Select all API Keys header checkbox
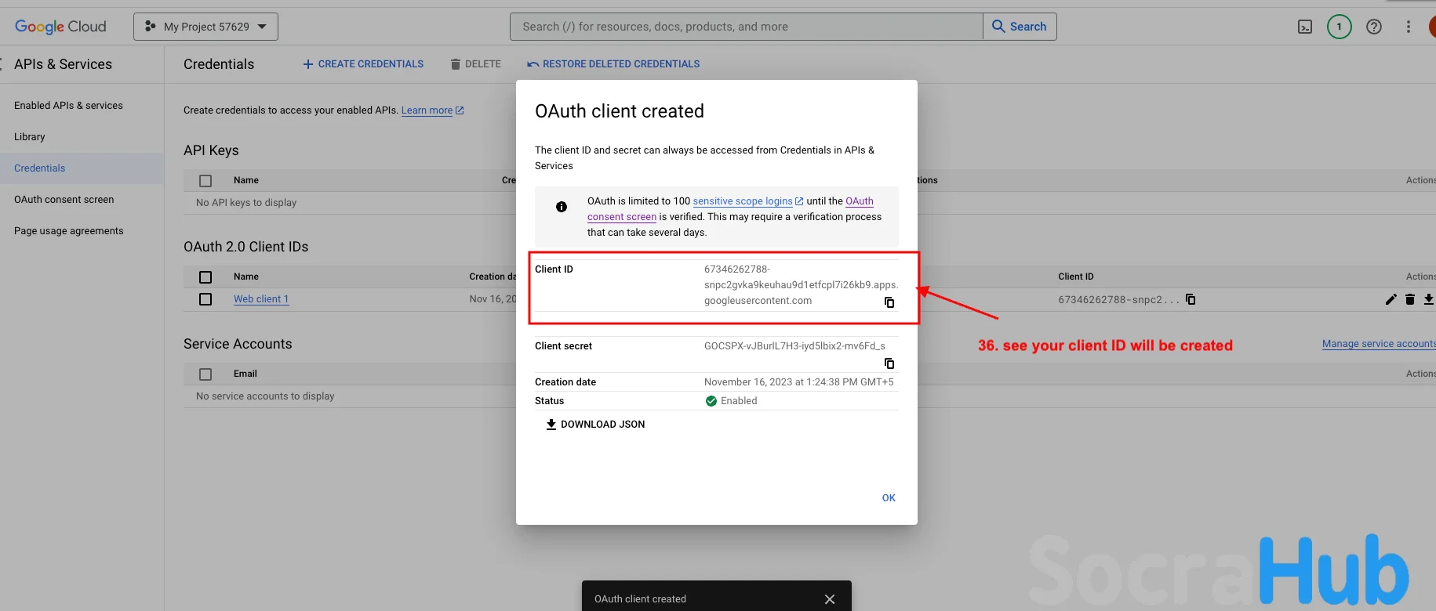 point(205,181)
